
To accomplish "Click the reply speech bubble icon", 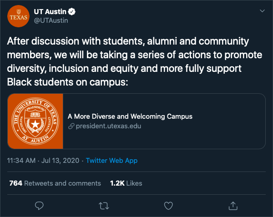I will coord(39,206).
